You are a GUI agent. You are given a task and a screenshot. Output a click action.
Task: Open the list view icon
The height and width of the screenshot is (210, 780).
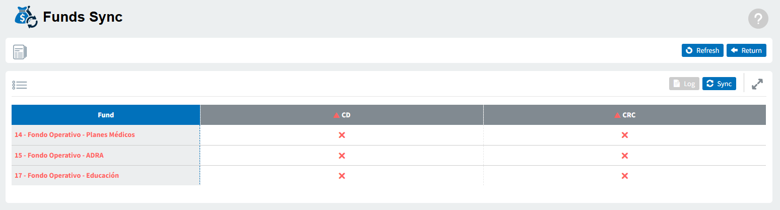[x=20, y=85]
